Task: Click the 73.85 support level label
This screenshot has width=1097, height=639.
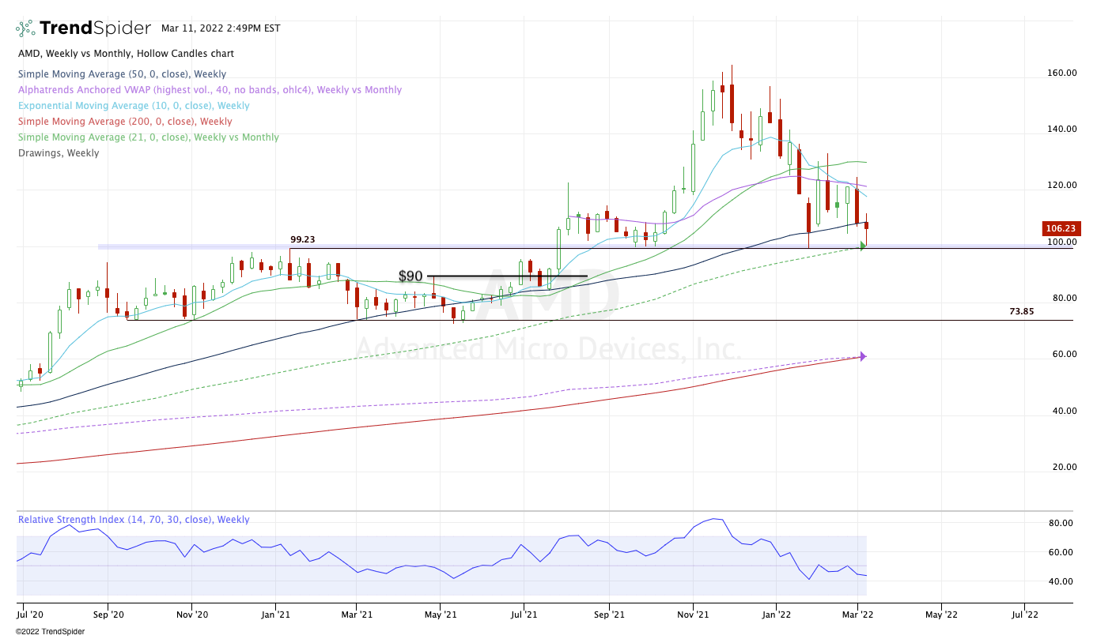Action: click(1022, 311)
